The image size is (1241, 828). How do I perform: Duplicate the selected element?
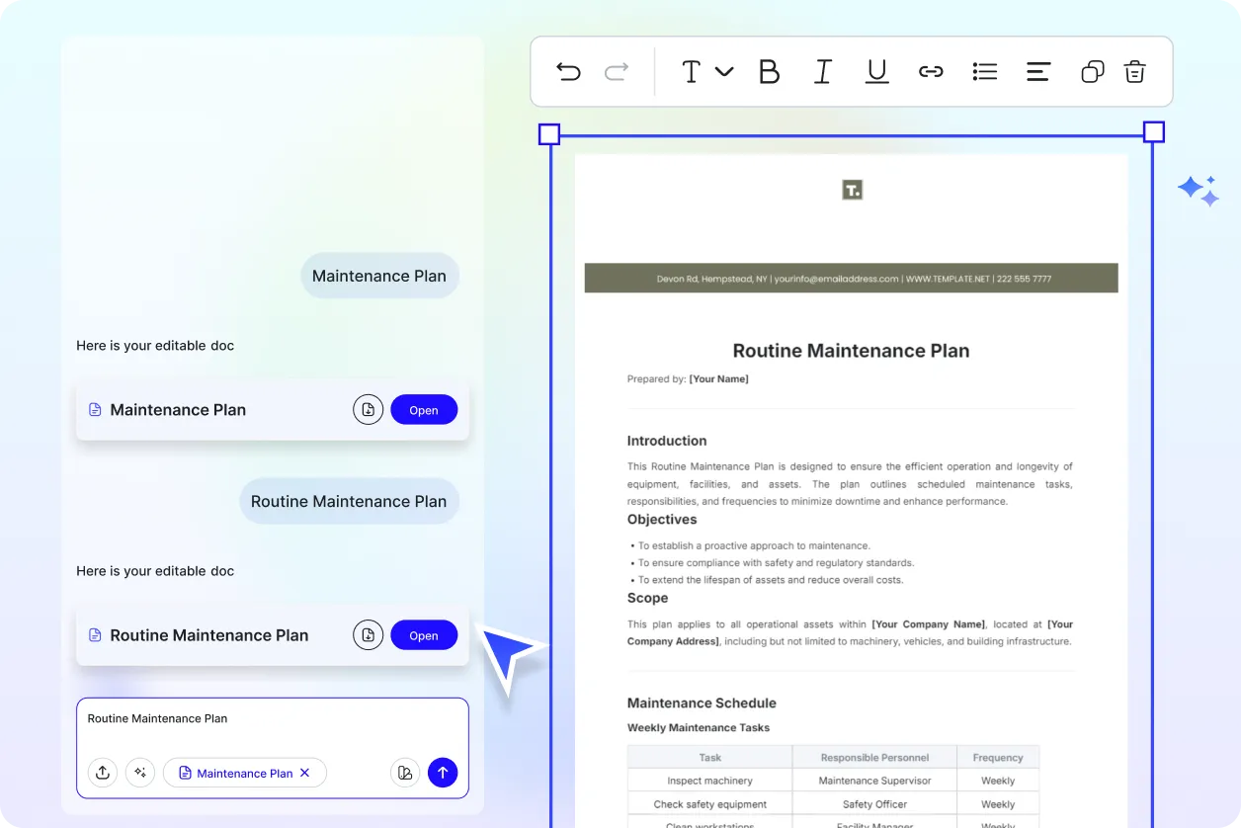click(x=1092, y=71)
